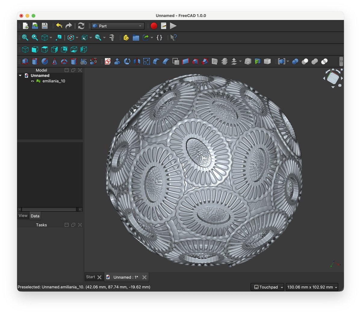Click the draw style icon
Image resolution: width=361 pixels, height=314 pixels.
tap(71, 38)
